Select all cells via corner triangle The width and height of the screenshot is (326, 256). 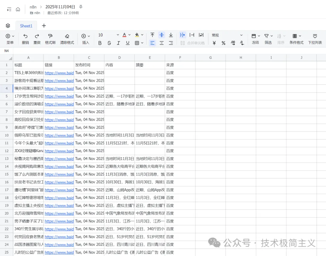coord(10,58)
